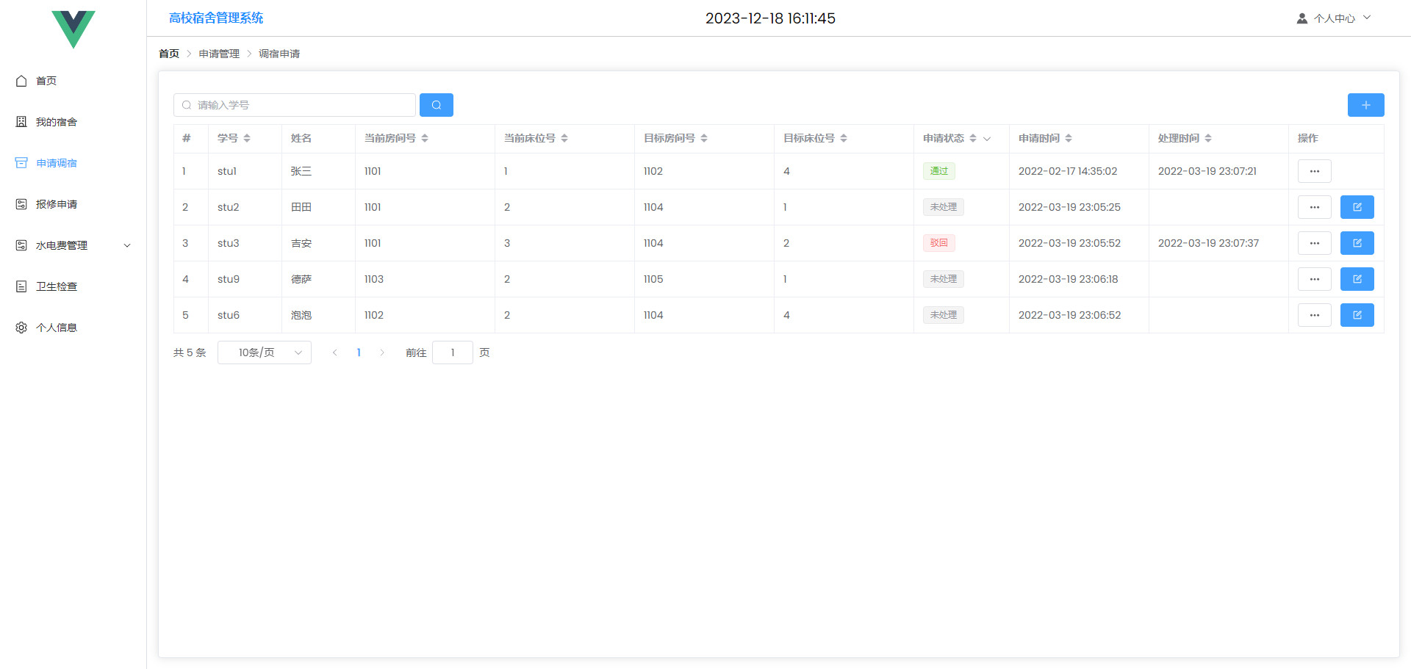Open the more-options button for row stu9

(x=1315, y=279)
